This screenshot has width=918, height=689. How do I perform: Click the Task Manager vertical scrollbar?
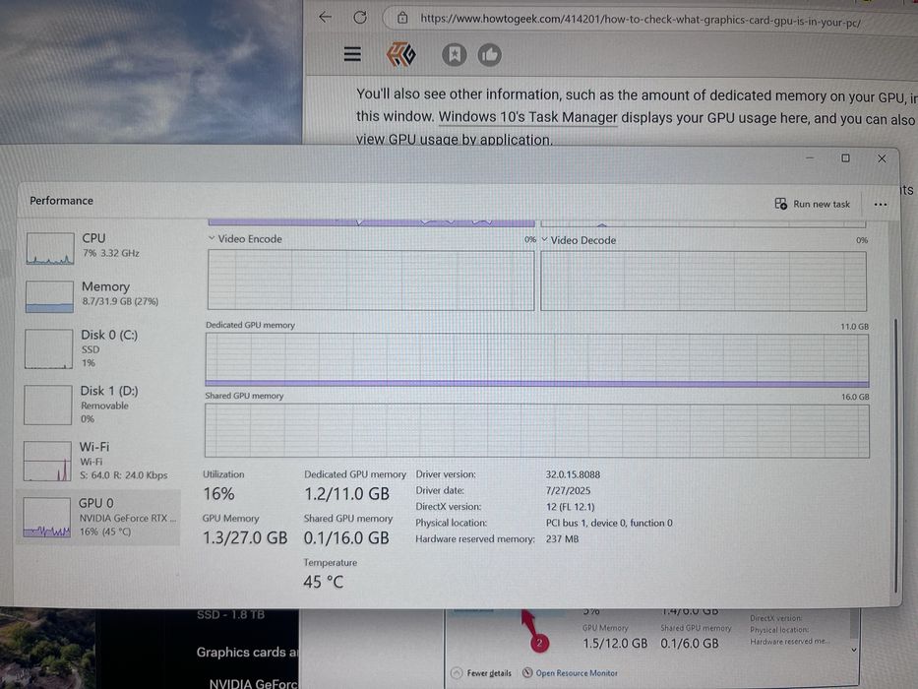[x=895, y=454]
